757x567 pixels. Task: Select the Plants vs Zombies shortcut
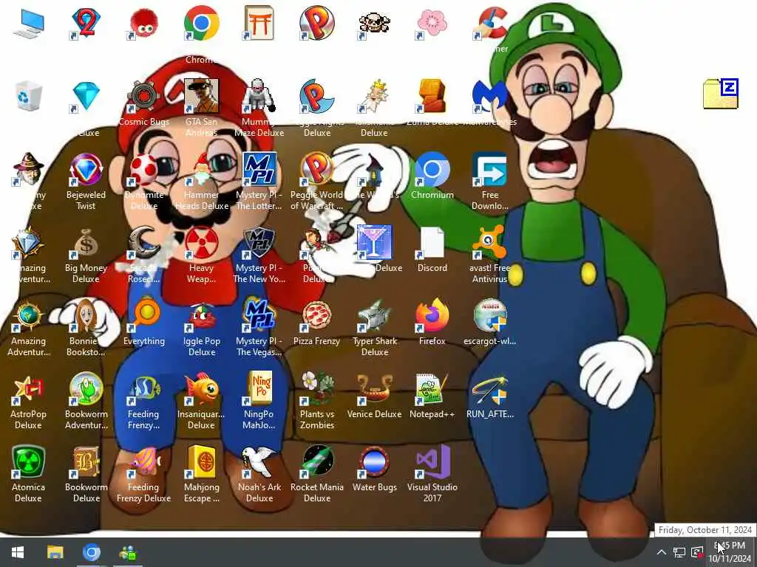[316, 390]
